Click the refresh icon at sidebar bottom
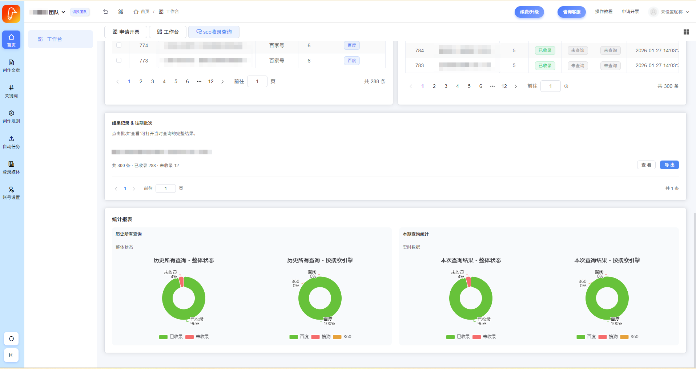 pyautogui.click(x=11, y=338)
